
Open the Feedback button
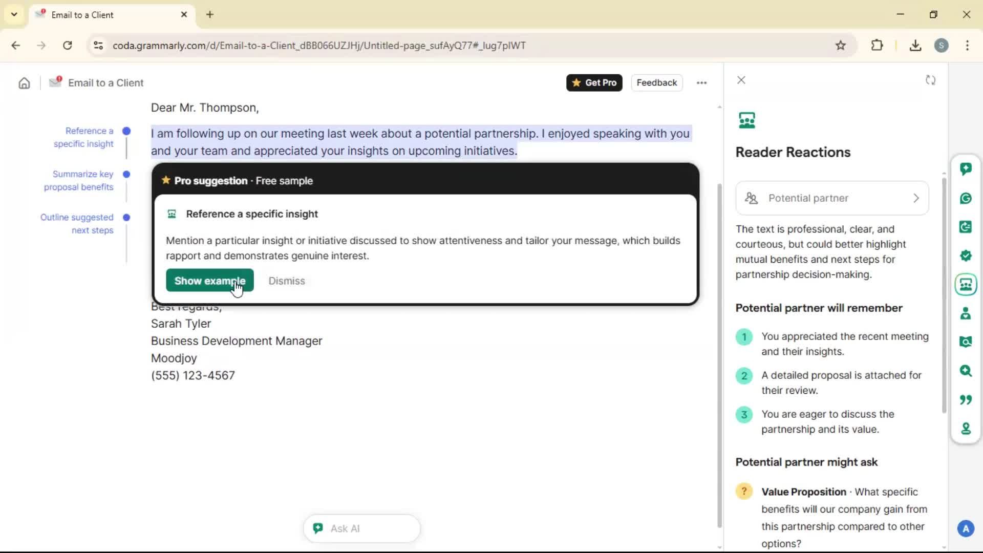[x=656, y=83]
